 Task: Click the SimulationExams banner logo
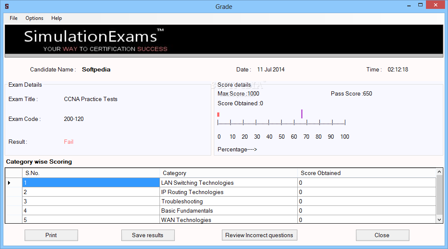95,41
